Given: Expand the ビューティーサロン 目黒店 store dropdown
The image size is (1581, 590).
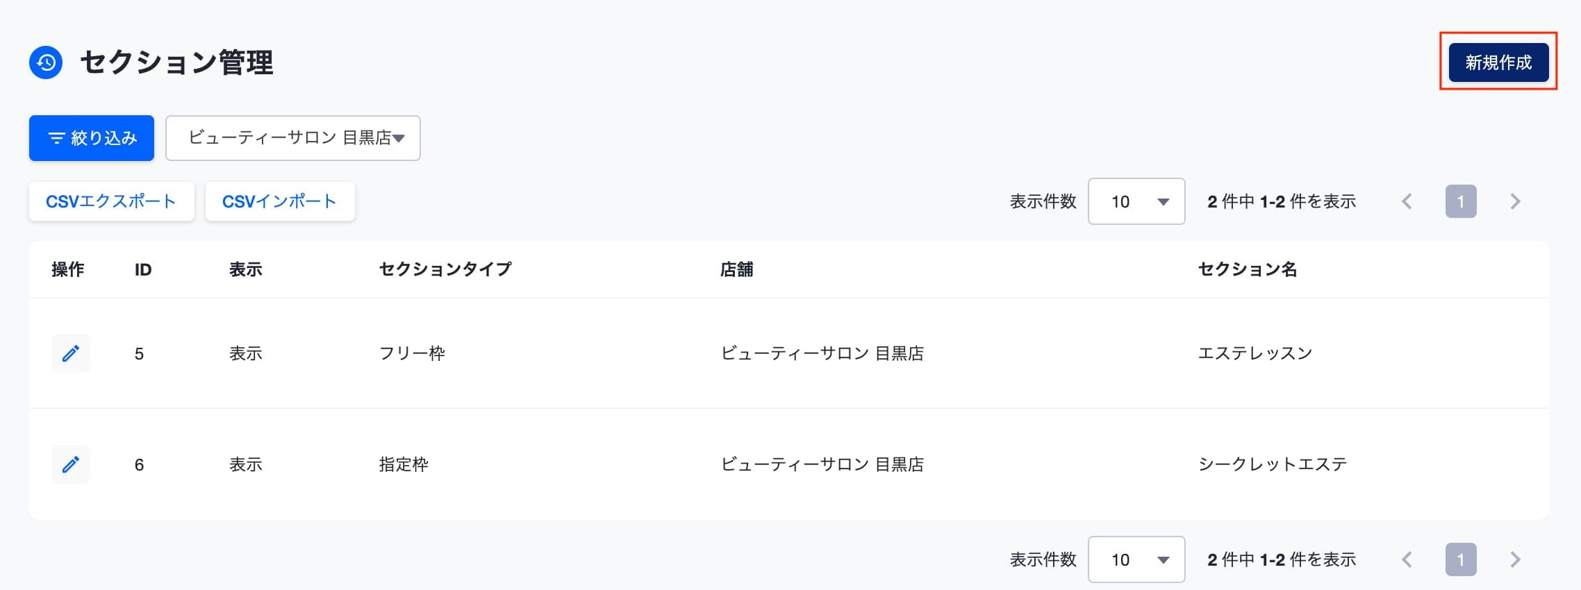Looking at the screenshot, I should (x=293, y=138).
